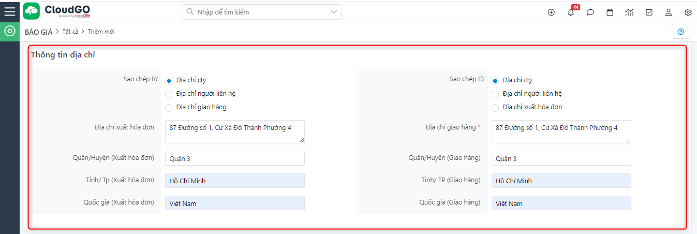Click the blue help question mark button
697x234 pixels.
[680, 32]
